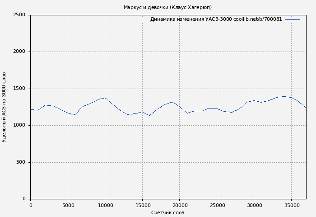Click the blue legend line sample

(293, 19)
